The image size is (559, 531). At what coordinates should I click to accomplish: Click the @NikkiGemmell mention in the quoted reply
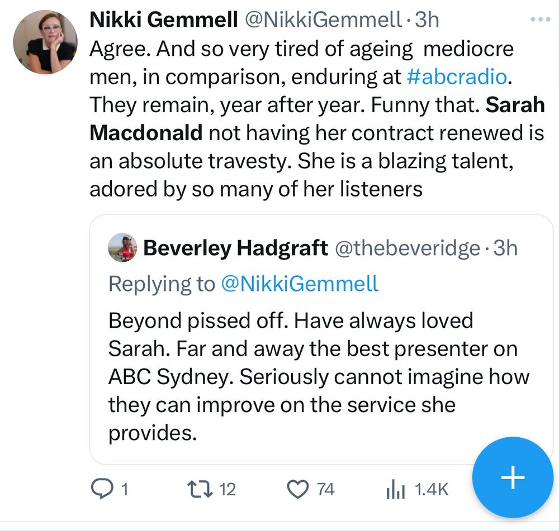(x=300, y=284)
